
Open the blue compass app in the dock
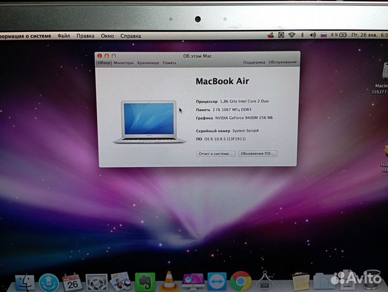coord(49,283)
